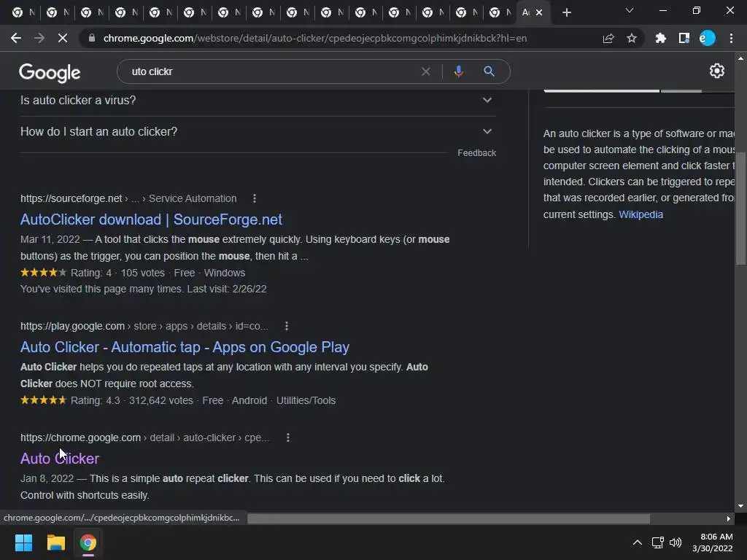Clear the search box text
Screen dimensions: 747x560
(x=426, y=71)
